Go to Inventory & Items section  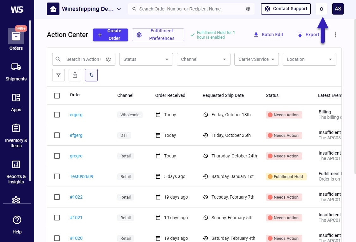16,136
